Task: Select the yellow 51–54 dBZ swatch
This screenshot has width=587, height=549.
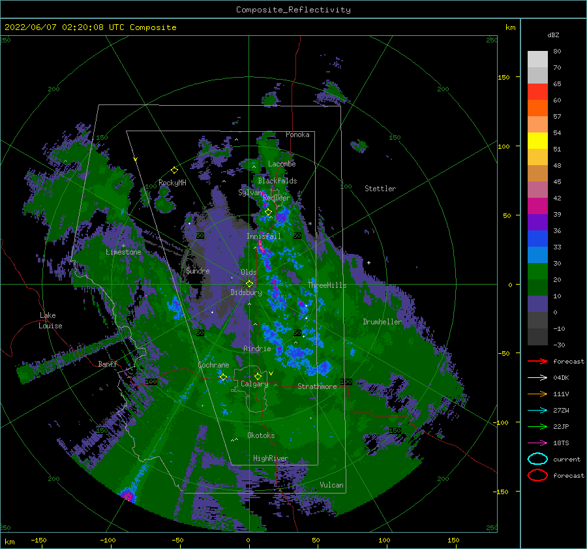Action: tap(537, 140)
